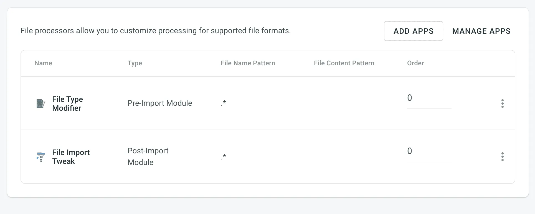Select the File Type Modifier name text
This screenshot has width=535, height=214.
coord(67,104)
